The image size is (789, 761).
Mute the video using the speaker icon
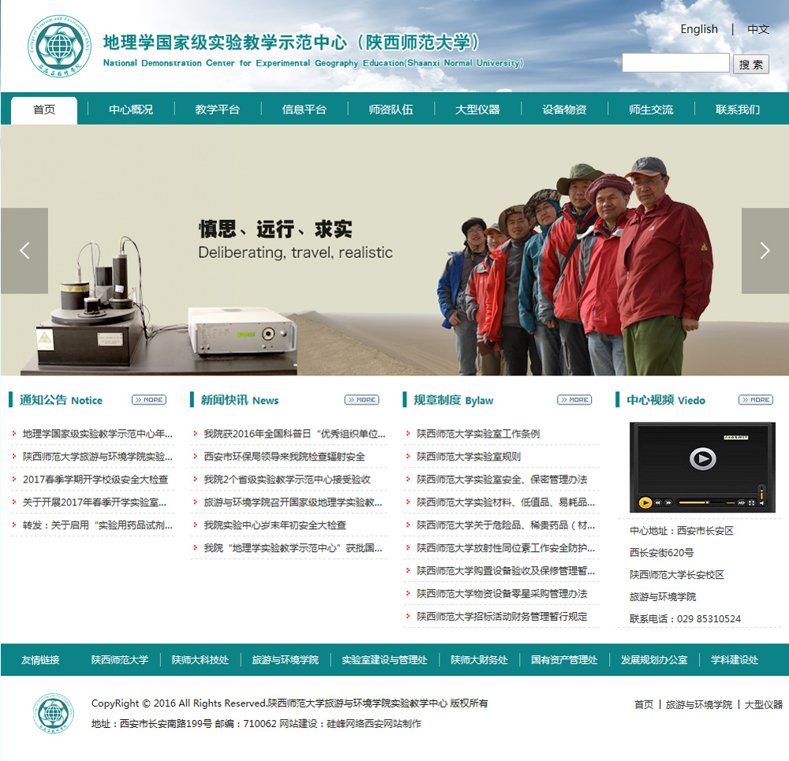point(761,503)
